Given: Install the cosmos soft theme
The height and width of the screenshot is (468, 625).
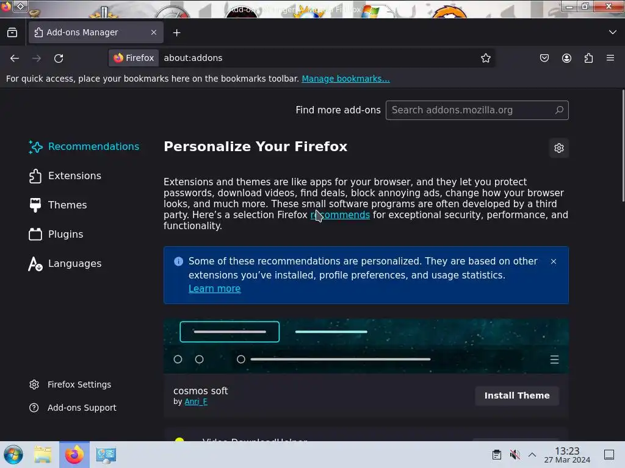Looking at the screenshot, I should point(517,395).
